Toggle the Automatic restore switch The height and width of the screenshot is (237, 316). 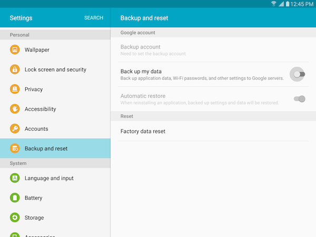click(x=300, y=99)
